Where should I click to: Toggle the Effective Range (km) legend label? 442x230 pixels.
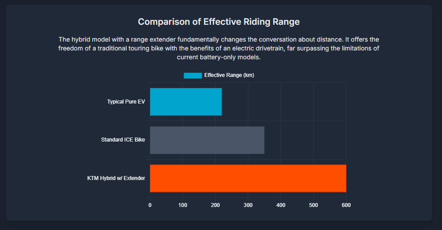229,75
